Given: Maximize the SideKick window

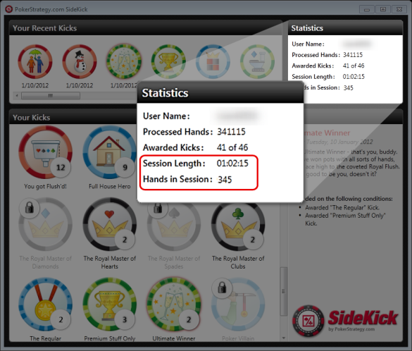Looking at the screenshot, I should pyautogui.click(x=383, y=9).
